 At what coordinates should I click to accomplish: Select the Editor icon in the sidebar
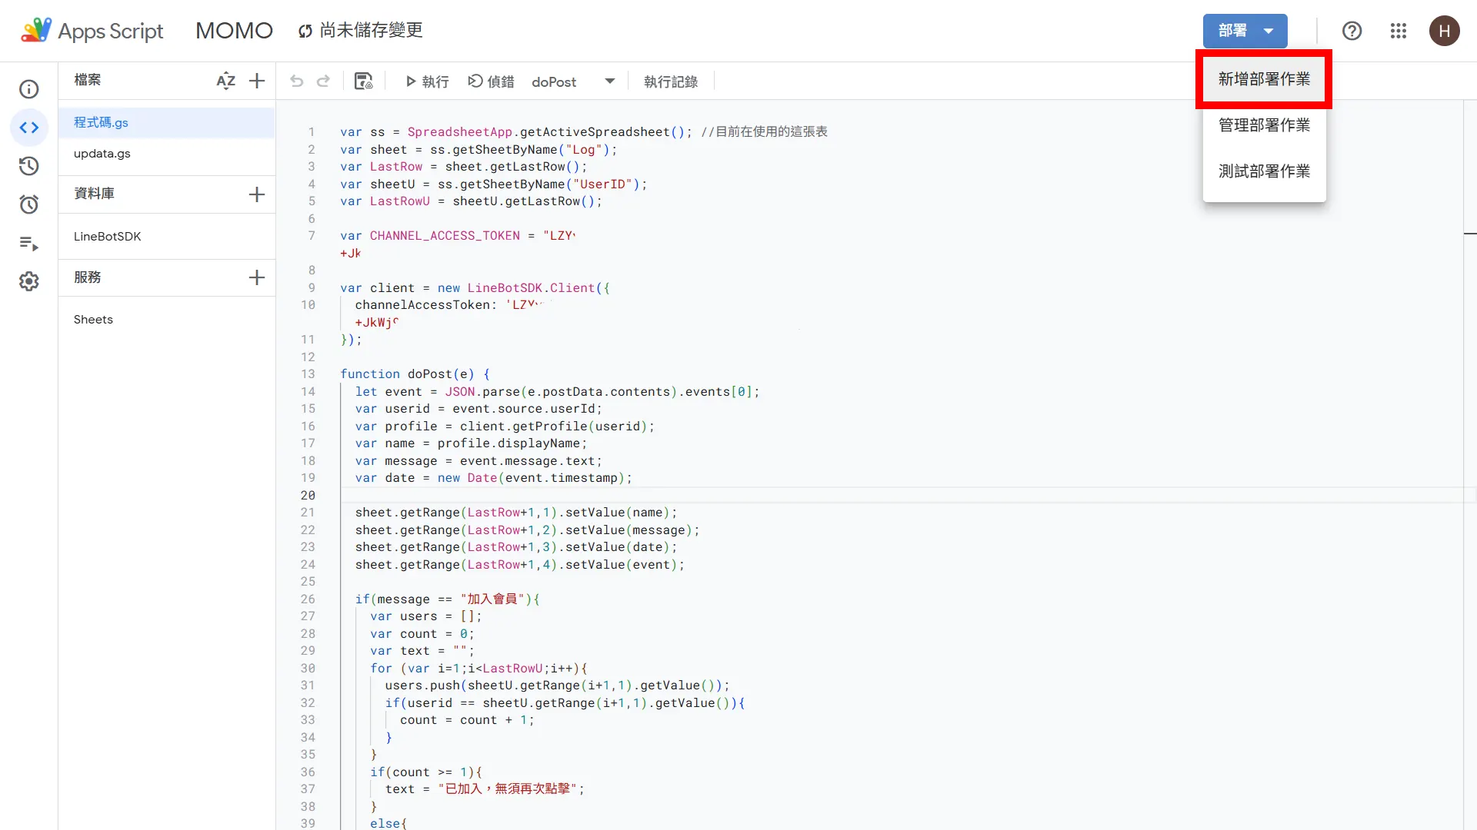[x=28, y=128]
